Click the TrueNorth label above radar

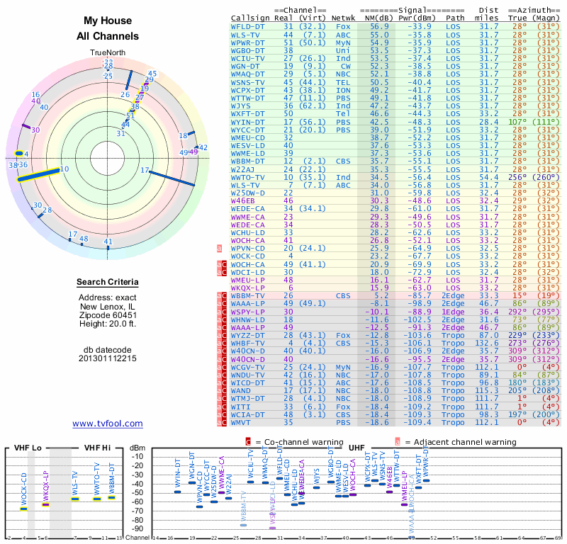108,53
